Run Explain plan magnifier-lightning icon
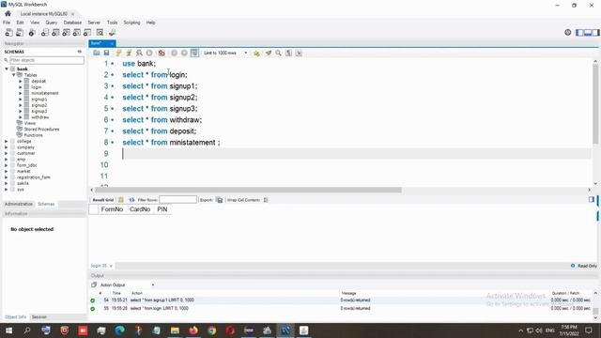The width and height of the screenshot is (601, 338). tap(139, 53)
